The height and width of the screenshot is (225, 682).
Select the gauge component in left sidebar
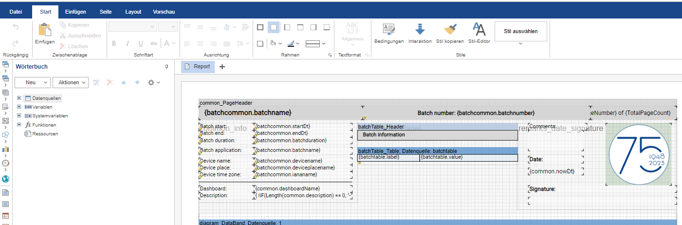point(6,163)
